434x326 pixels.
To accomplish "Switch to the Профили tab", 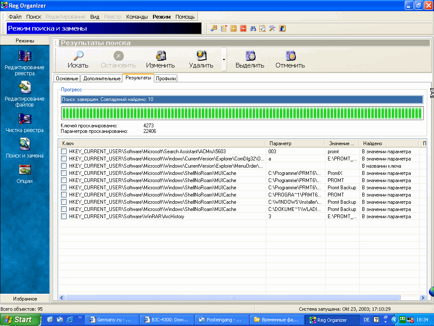I will click(x=166, y=79).
